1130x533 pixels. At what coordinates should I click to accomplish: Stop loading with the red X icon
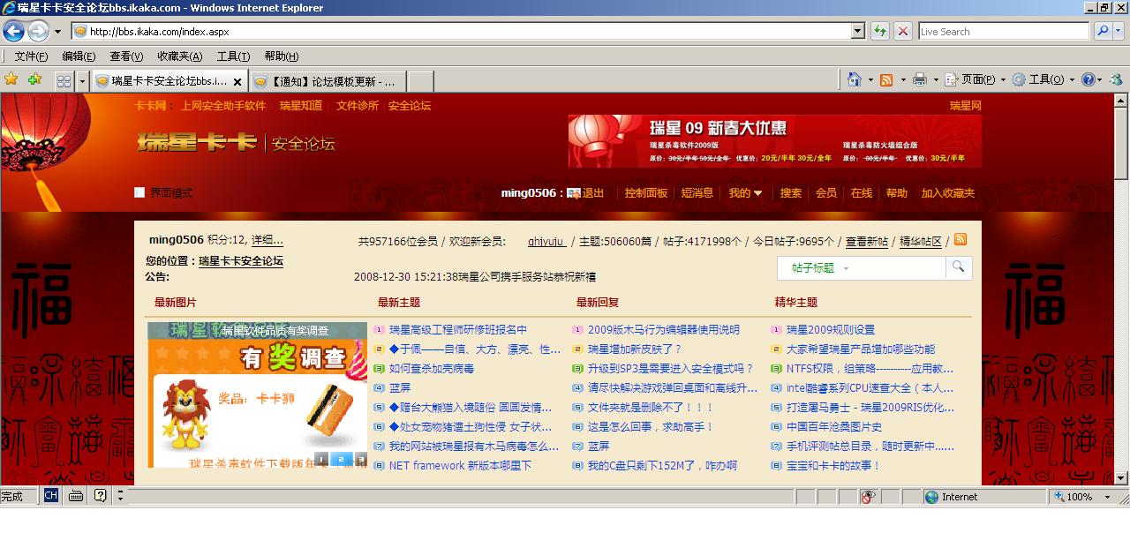click(x=902, y=32)
